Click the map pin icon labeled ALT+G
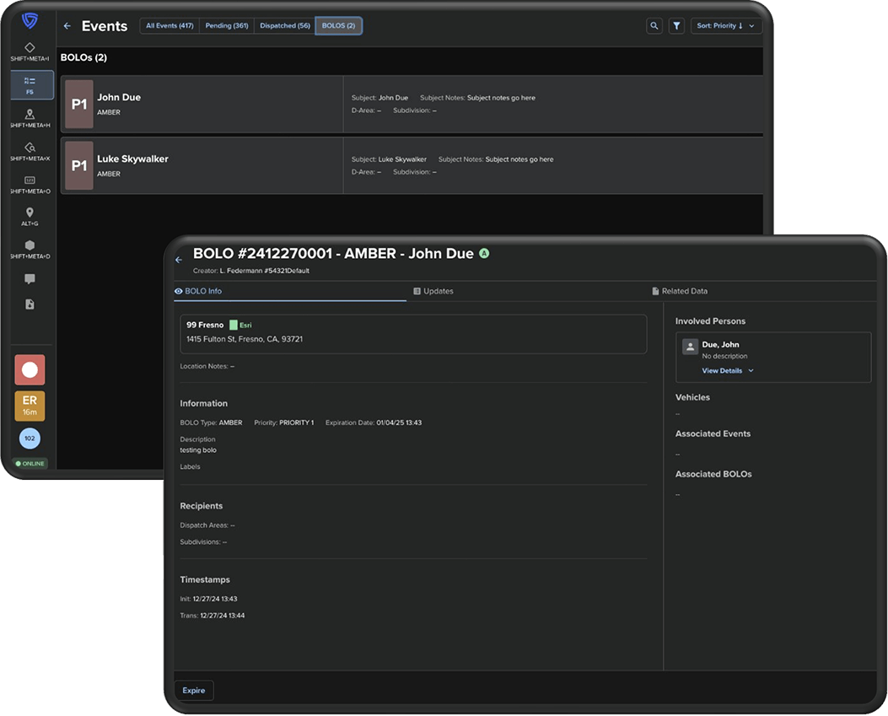 point(30,213)
